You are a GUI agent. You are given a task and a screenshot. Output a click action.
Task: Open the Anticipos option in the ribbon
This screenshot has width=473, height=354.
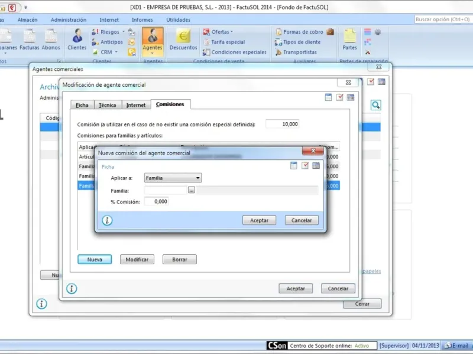click(108, 42)
